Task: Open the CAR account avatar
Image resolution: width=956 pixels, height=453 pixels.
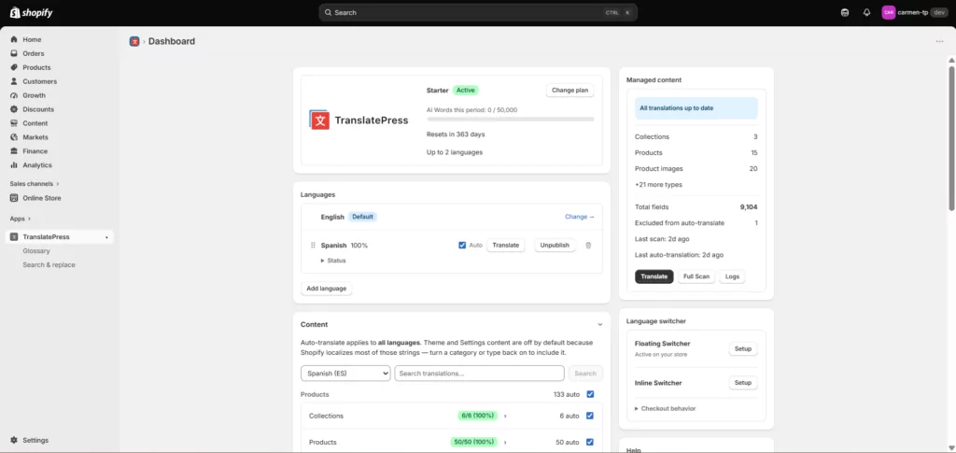Action: coord(889,12)
